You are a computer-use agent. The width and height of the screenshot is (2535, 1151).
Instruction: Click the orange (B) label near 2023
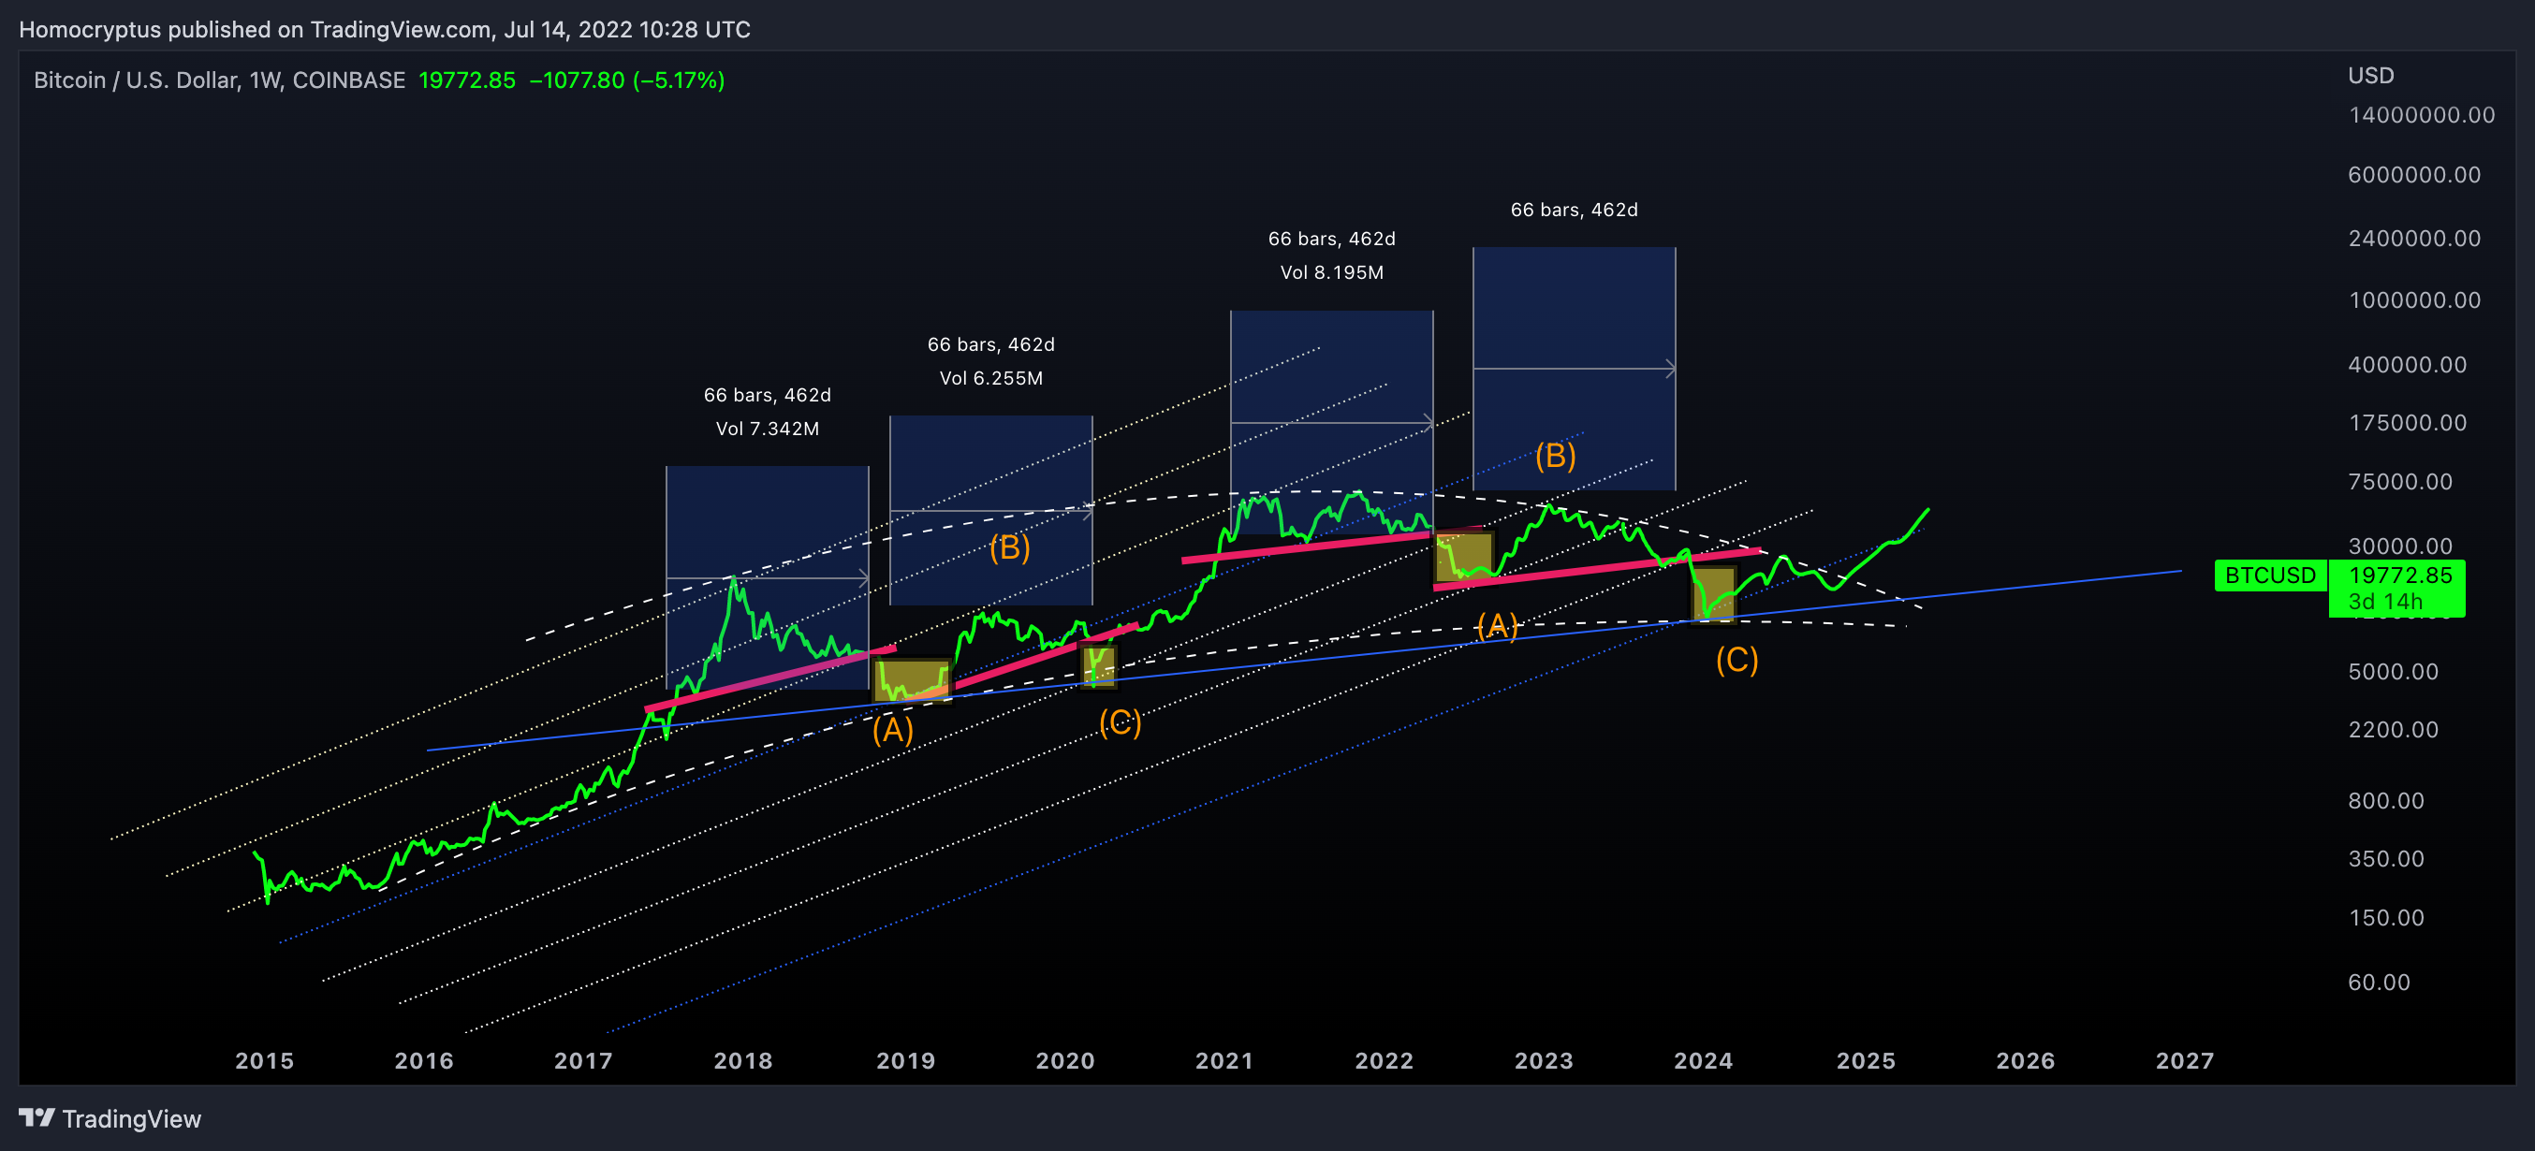coord(1556,456)
